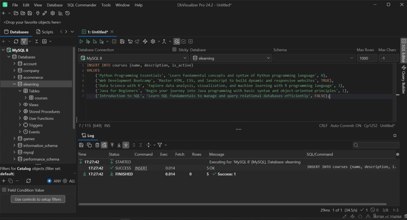The width and height of the screenshot is (407, 220).
Task: Click the Use controls to setup filters button
Action: (x=38, y=199)
